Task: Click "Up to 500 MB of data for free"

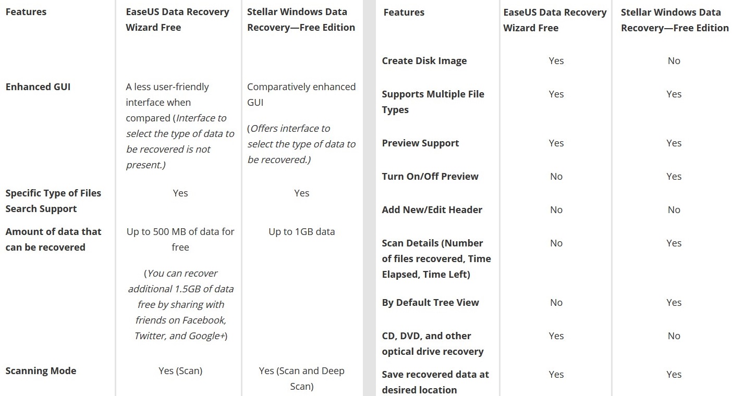Action: coord(180,239)
